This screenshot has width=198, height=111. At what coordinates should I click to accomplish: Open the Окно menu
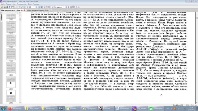(x=30, y=4)
